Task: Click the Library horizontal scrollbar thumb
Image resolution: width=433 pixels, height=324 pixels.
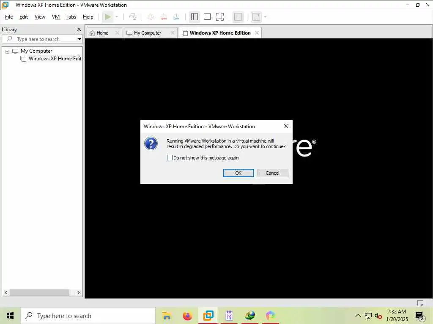Action: point(39,292)
